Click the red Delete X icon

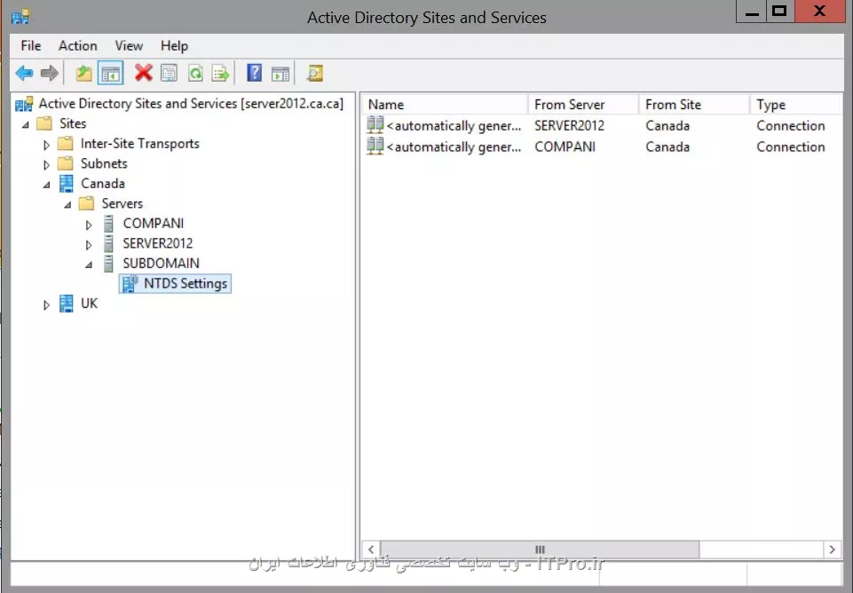[x=143, y=73]
